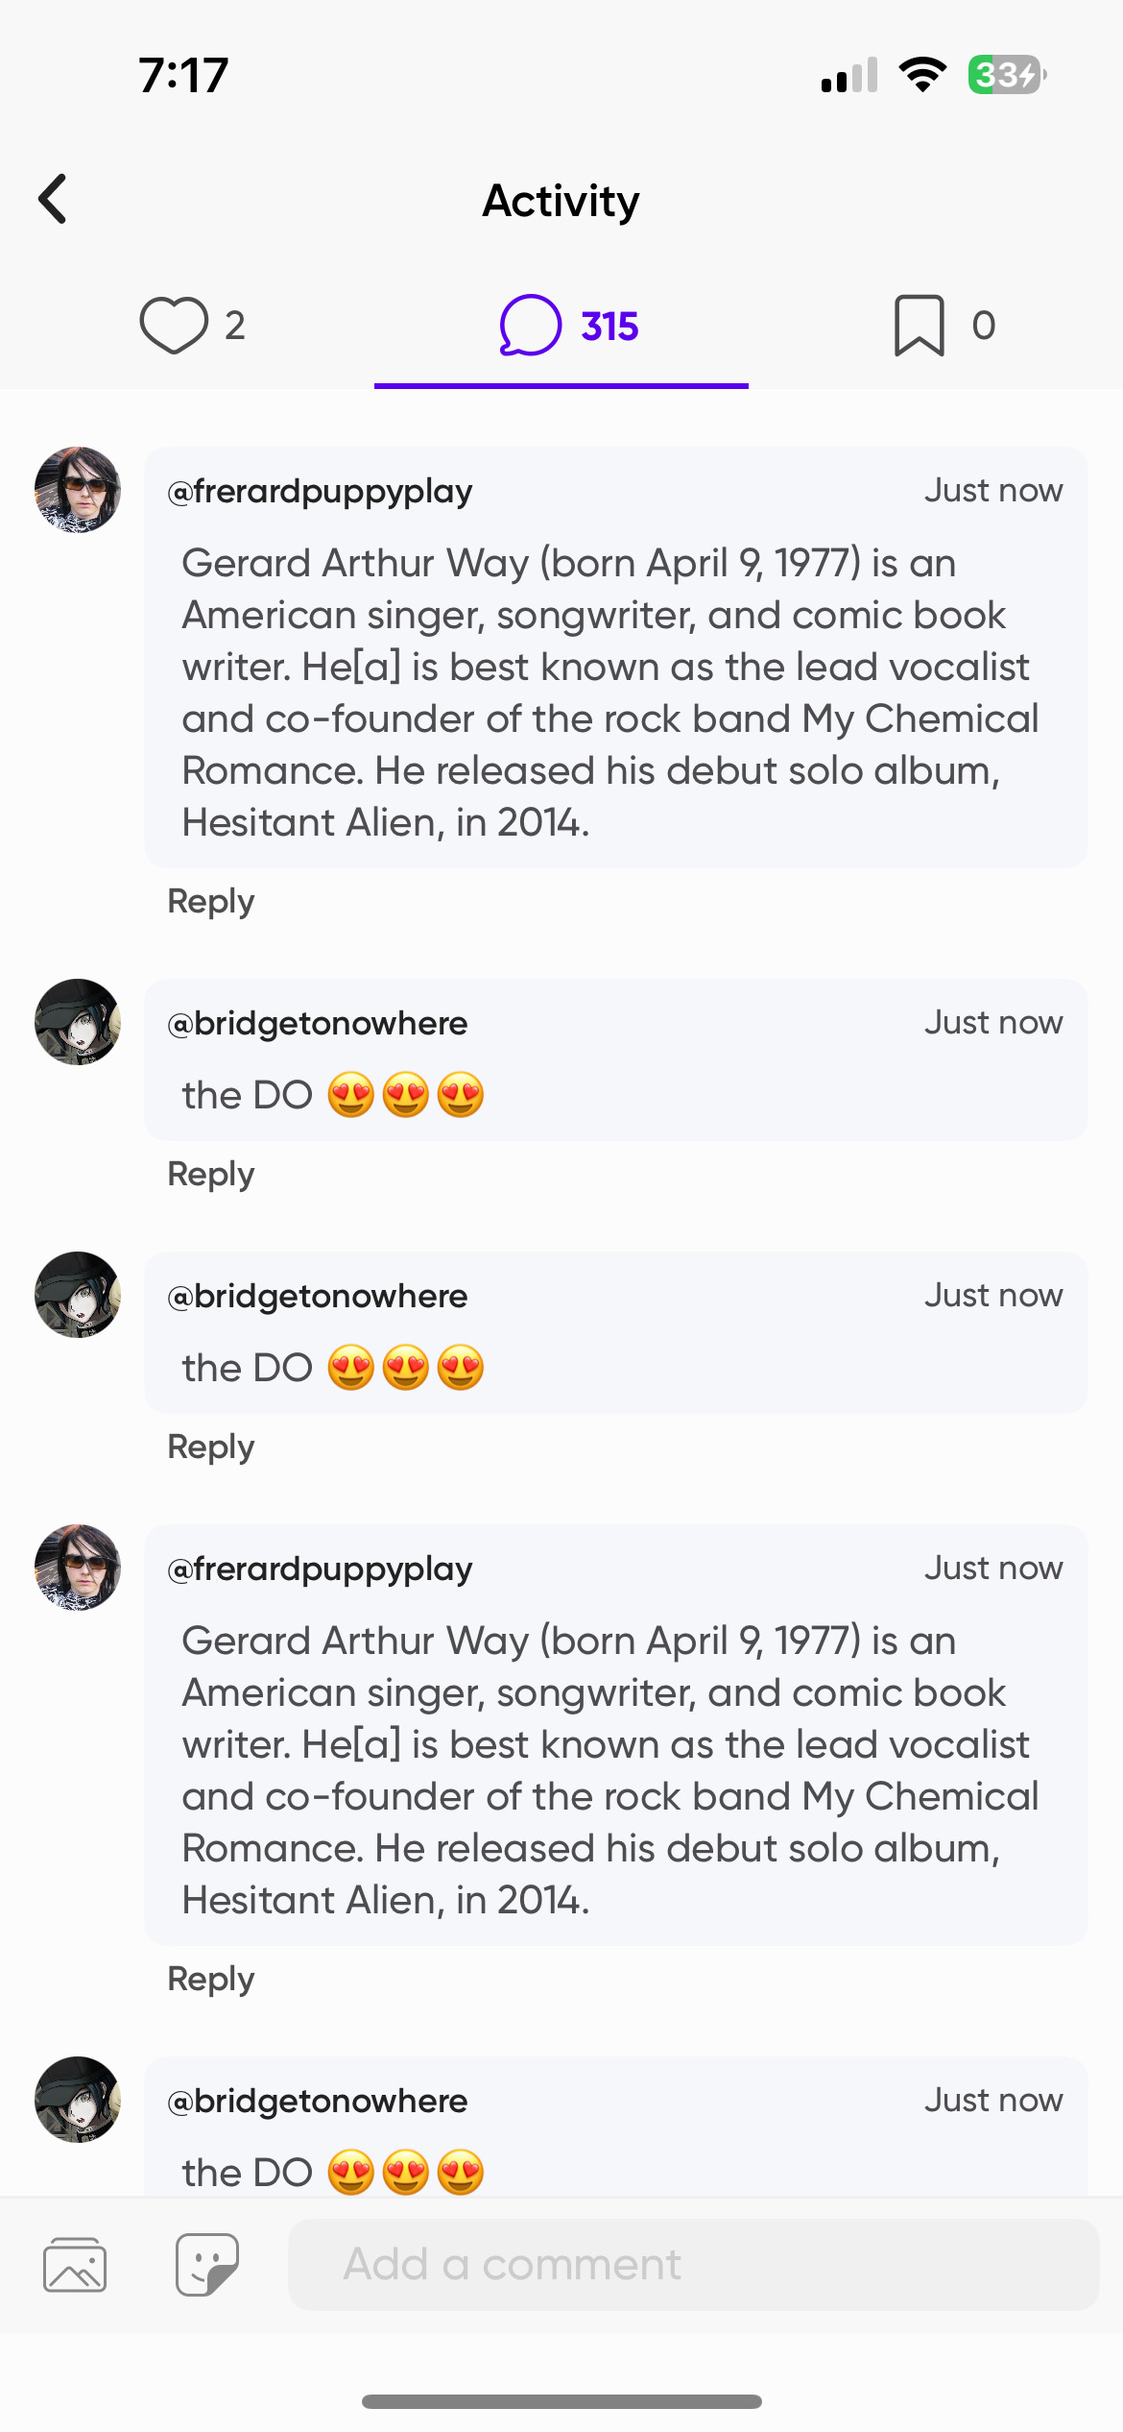Tap the Add a comment field

(693, 2264)
